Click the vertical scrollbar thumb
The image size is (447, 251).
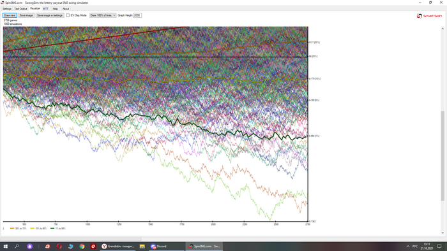tap(443, 156)
